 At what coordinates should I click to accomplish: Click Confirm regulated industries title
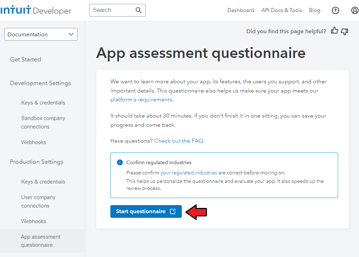coord(159,162)
